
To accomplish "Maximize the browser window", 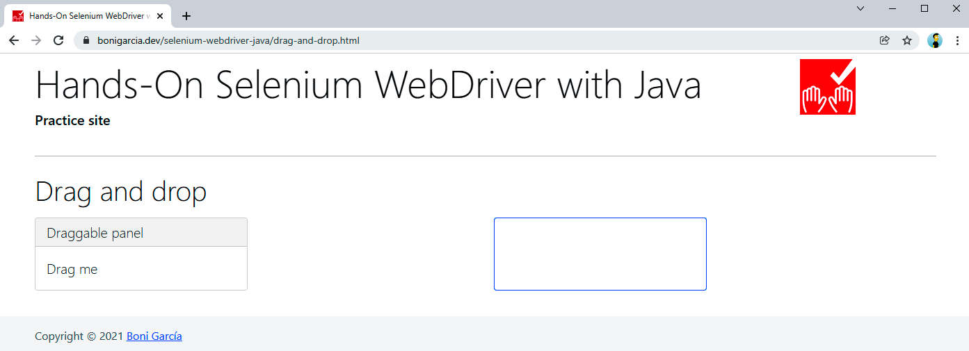I will point(924,8).
